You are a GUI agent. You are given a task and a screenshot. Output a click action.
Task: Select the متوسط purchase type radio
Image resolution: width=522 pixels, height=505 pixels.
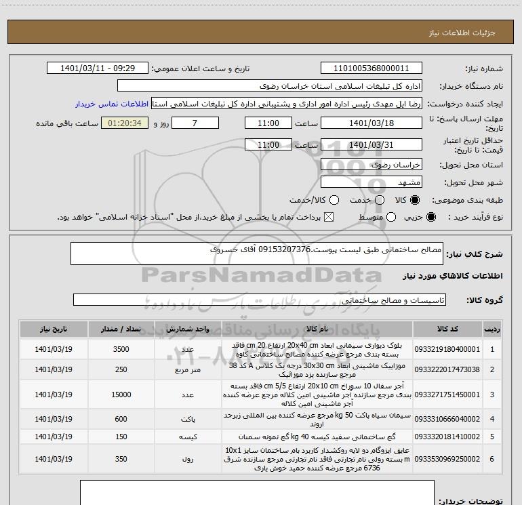point(391,218)
